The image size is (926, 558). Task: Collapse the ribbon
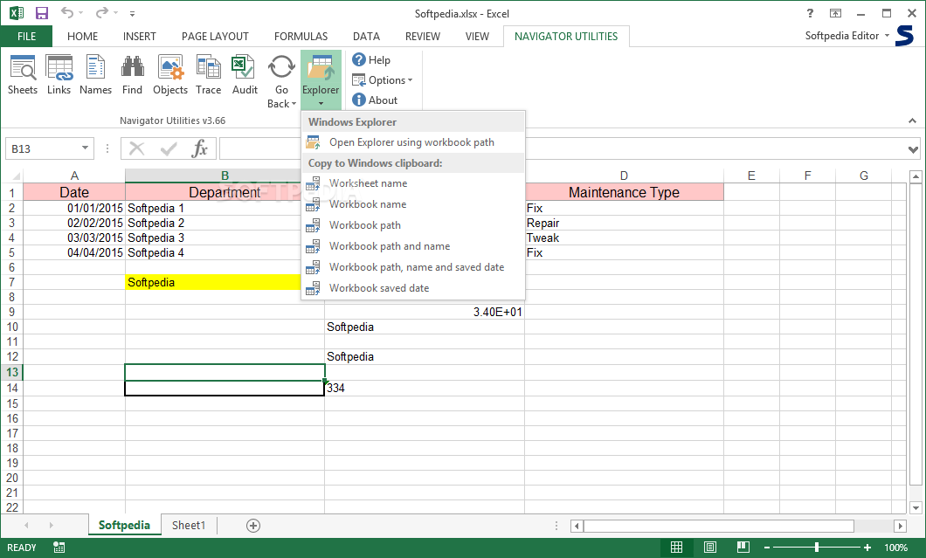(x=912, y=121)
